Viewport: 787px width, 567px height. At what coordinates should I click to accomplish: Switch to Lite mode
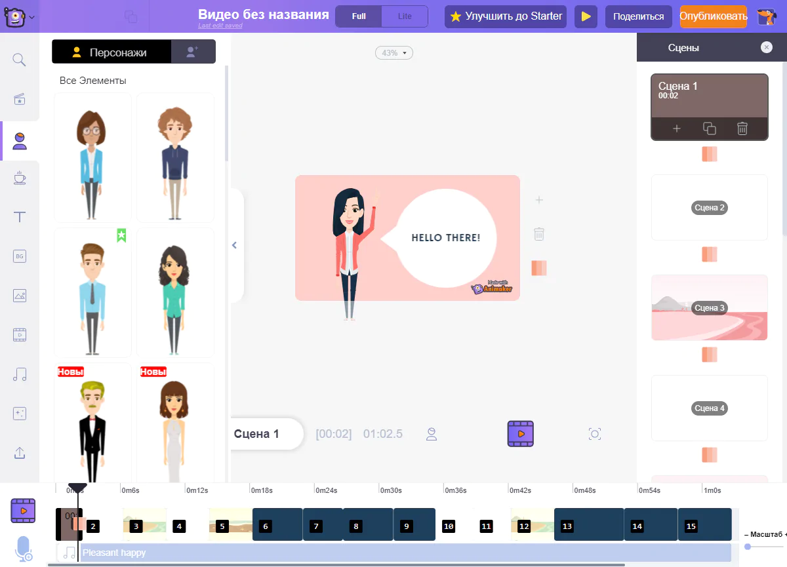[405, 16]
